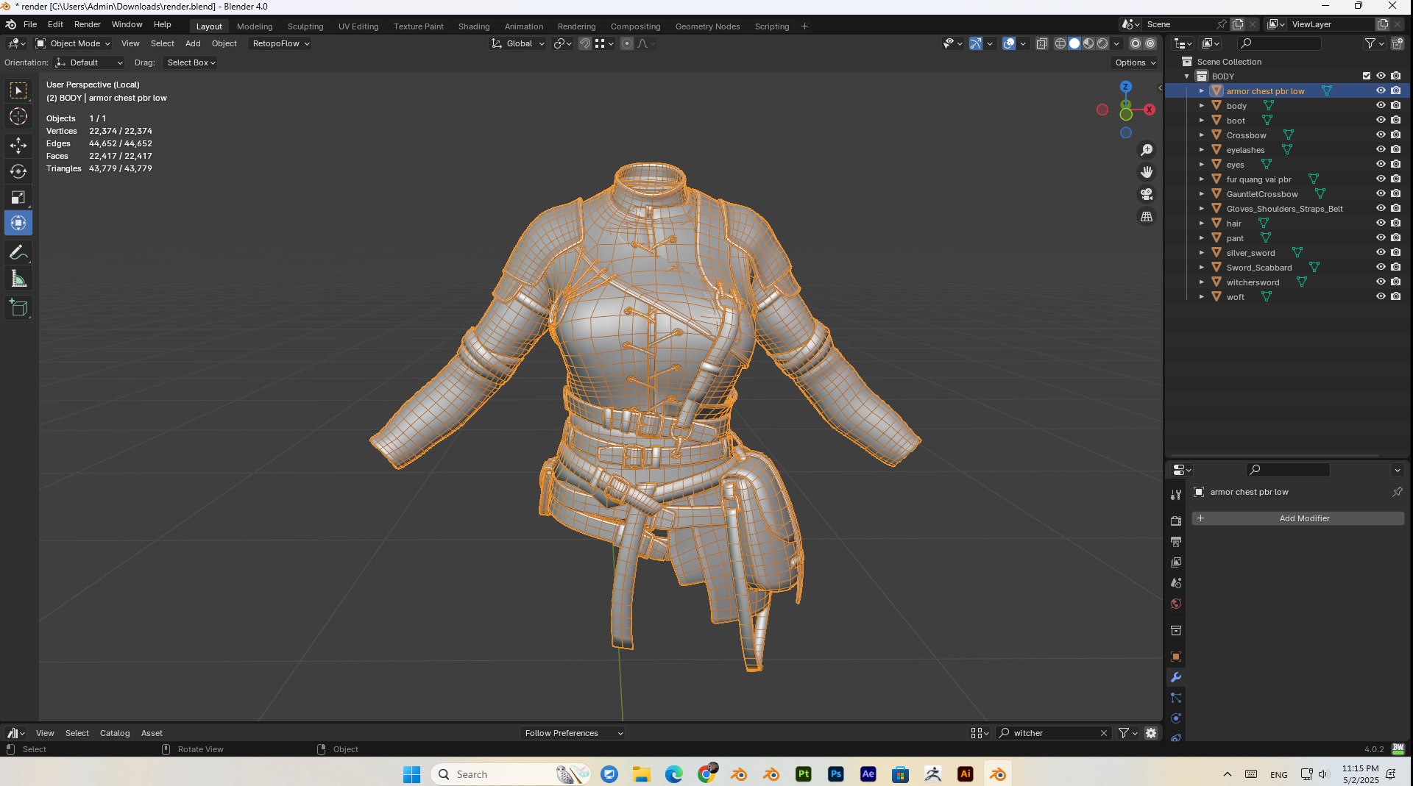The width and height of the screenshot is (1413, 786).
Task: Open Photoshop from the taskbar
Action: pos(836,774)
